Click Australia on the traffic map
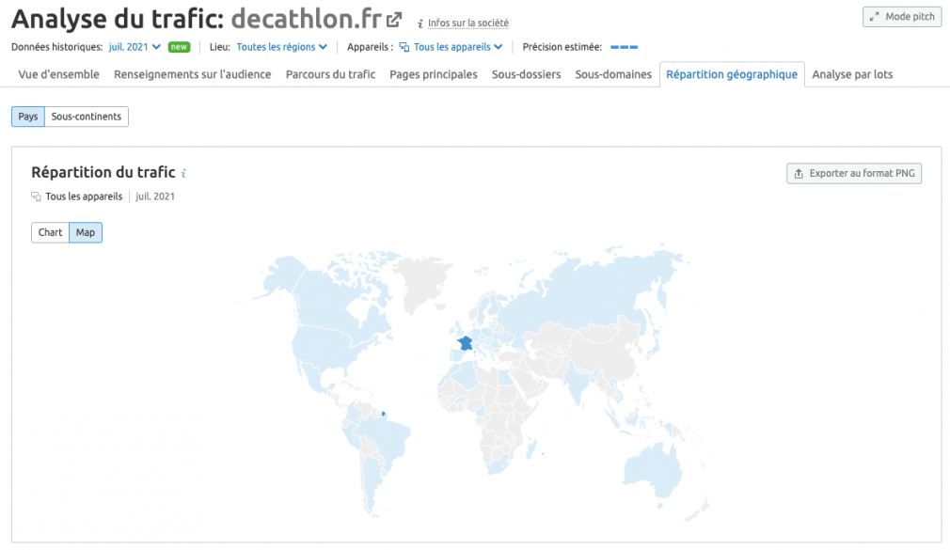950x550 pixels. pos(653,469)
